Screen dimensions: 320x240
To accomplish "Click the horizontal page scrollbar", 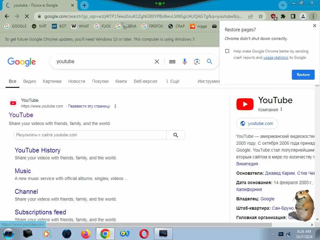I will [159, 225].
